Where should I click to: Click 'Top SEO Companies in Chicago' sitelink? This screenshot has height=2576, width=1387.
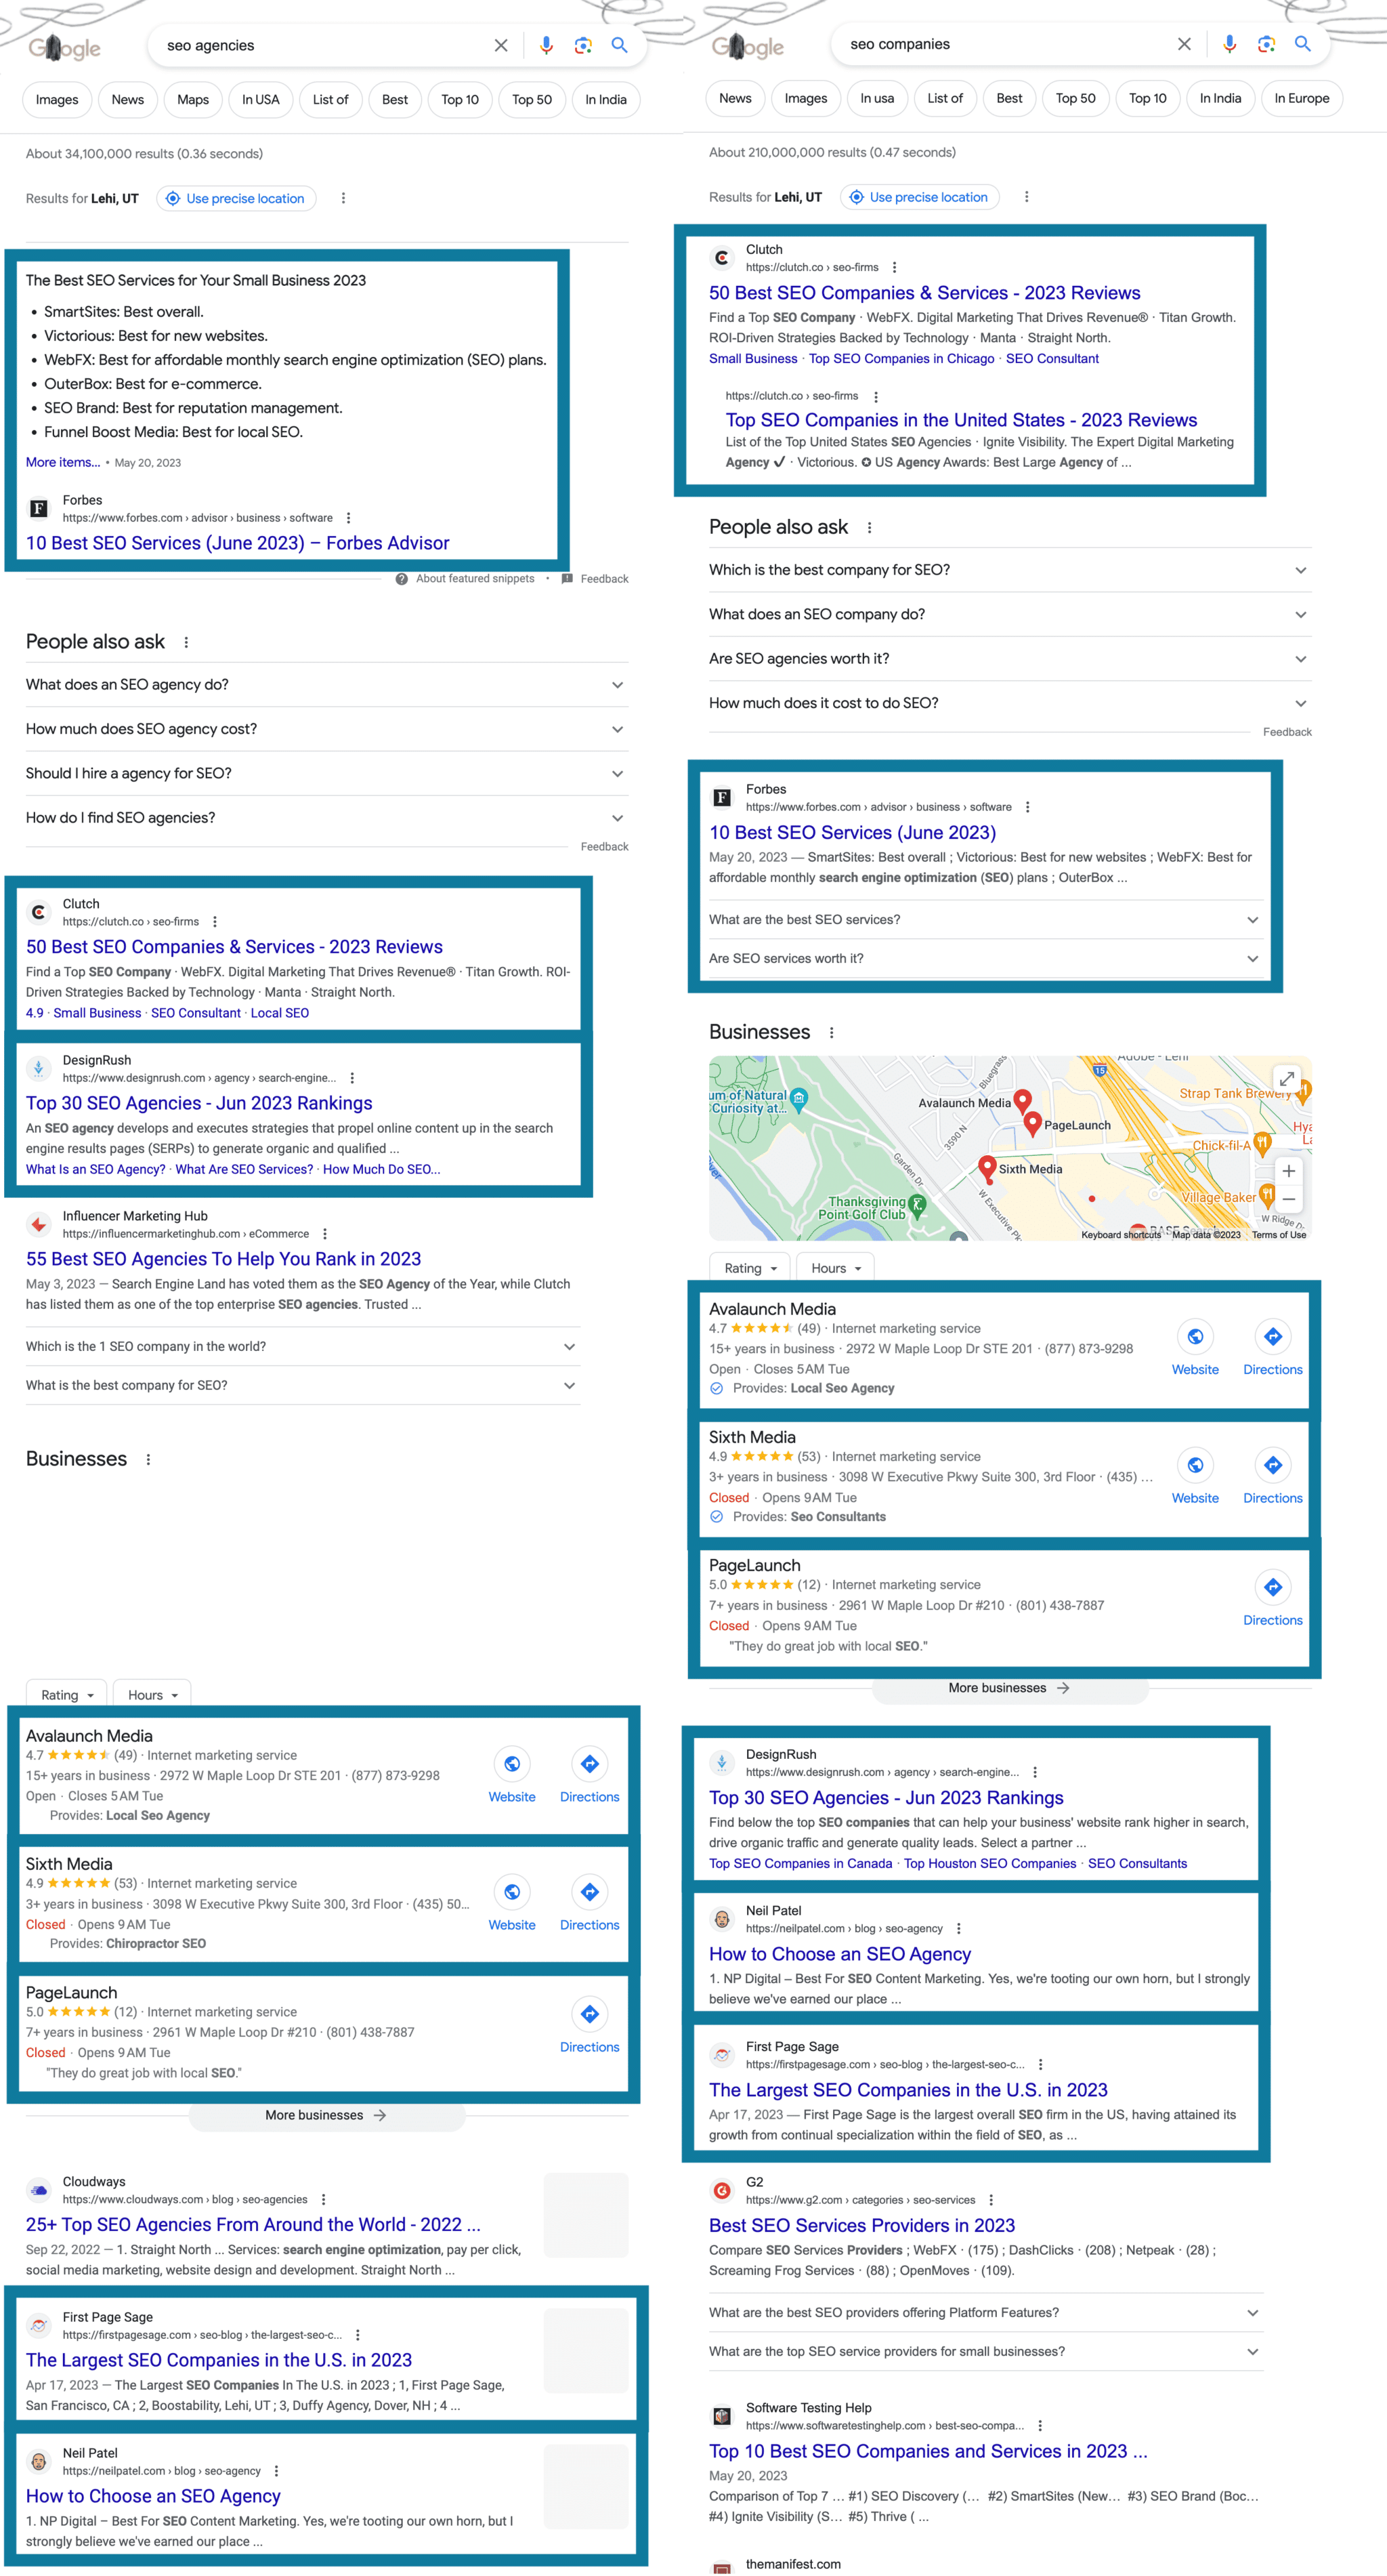click(901, 359)
